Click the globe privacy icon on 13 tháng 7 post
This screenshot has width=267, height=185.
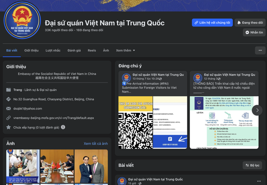161,79
